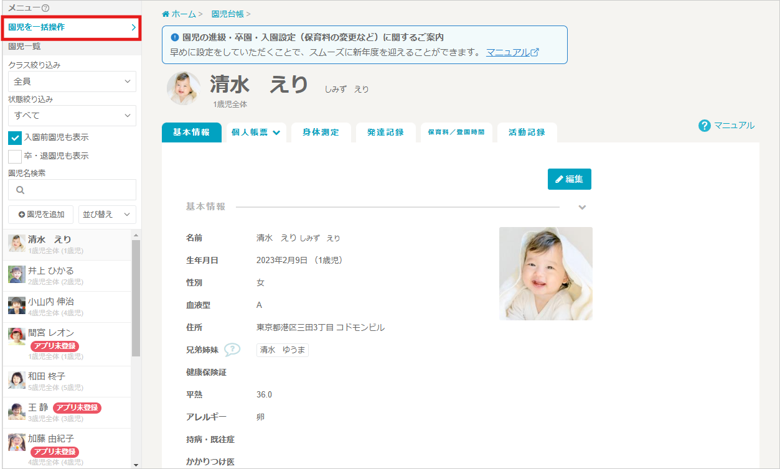Click the 編集 button
The height and width of the screenshot is (469, 780).
coord(569,179)
